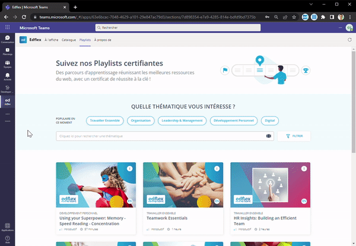Open a new browser tab
Viewport: 356px width, 246px height.
[x=75, y=7]
